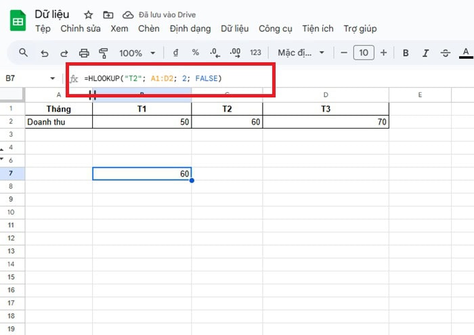The width and height of the screenshot is (474, 335).
Task: Open the Dữ liệu menu
Action: click(234, 28)
